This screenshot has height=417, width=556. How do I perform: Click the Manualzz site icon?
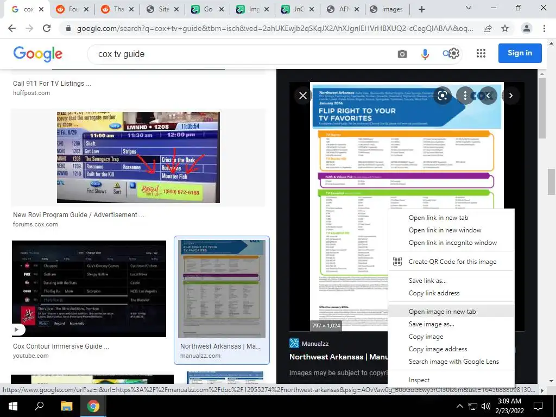click(294, 343)
